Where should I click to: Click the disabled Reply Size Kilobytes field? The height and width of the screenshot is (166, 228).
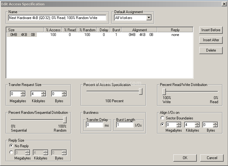click(38, 153)
